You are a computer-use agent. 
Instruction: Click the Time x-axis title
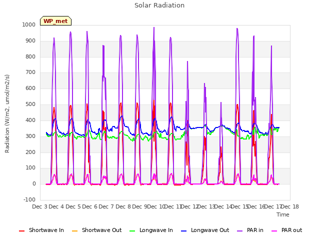(x=283, y=214)
